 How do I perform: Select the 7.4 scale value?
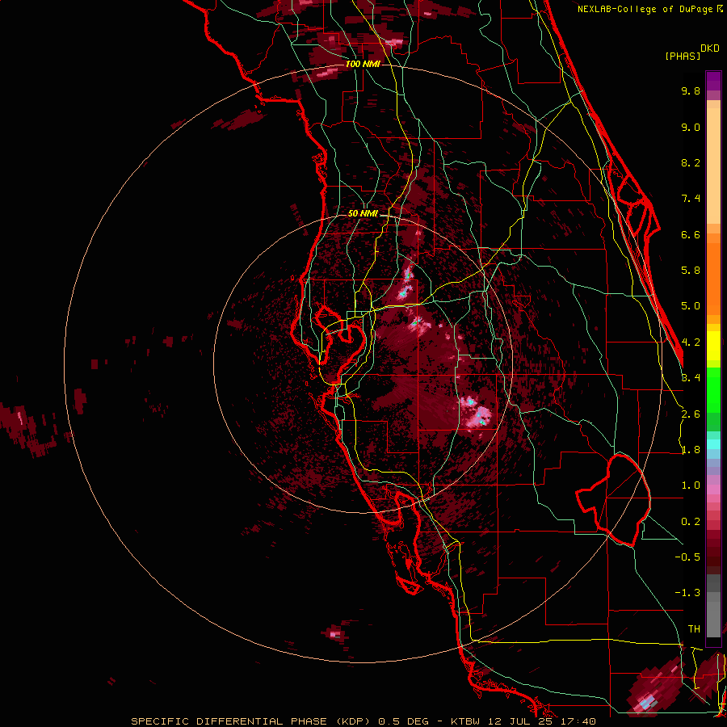691,199
